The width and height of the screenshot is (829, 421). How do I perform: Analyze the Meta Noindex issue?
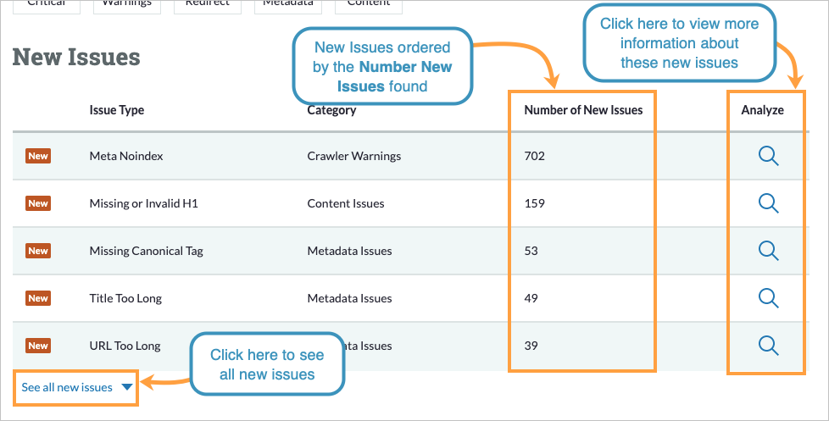coord(768,156)
